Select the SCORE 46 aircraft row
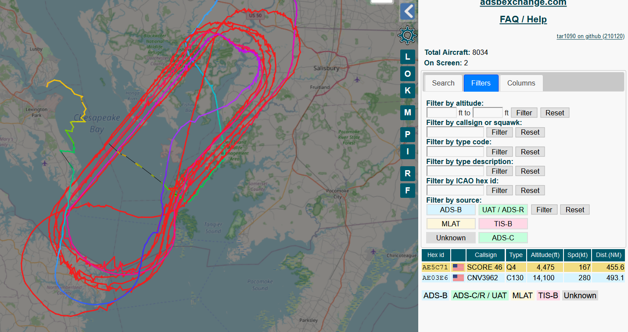The width and height of the screenshot is (628, 332). click(x=523, y=267)
